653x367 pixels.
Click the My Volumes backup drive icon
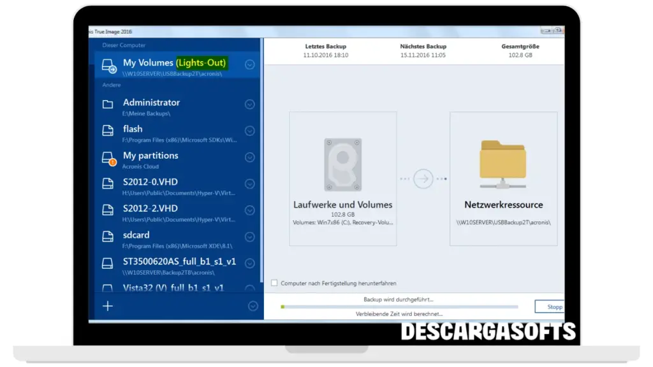109,65
